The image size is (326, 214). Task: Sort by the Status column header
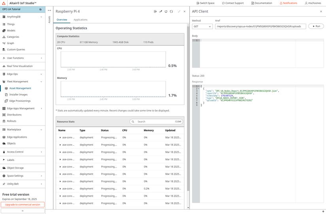coord(105,130)
